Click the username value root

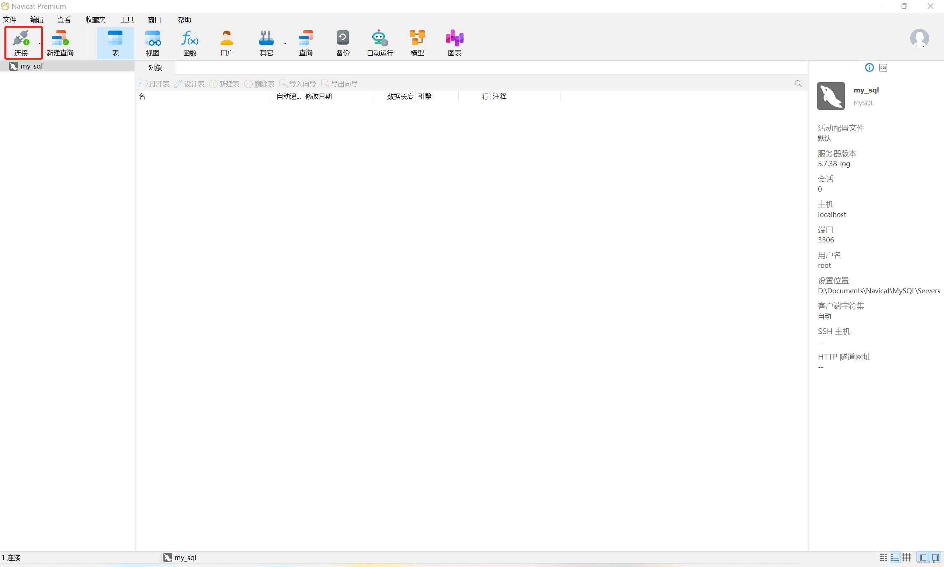point(824,265)
